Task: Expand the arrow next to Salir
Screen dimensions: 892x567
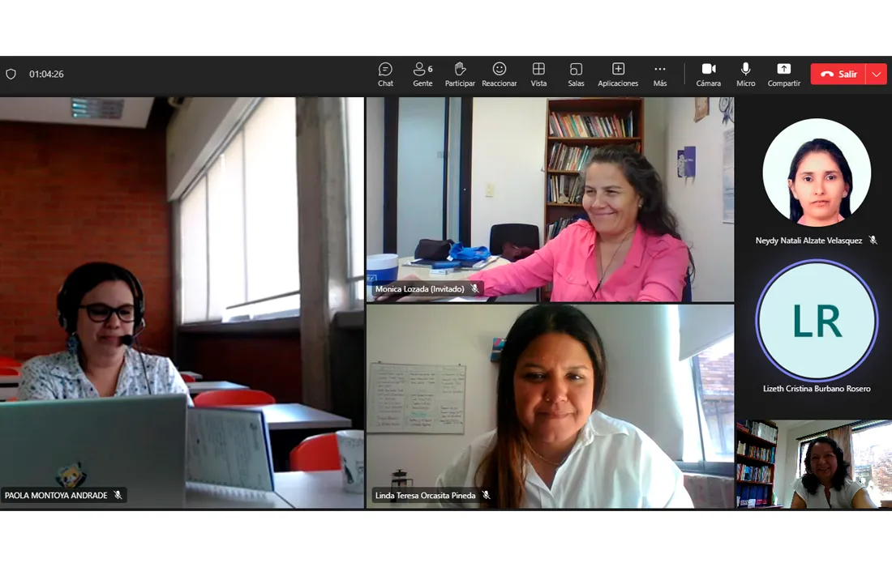Action: 876,74
